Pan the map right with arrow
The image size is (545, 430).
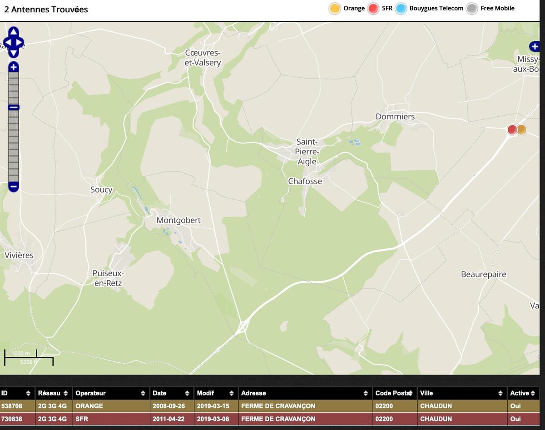[20, 43]
